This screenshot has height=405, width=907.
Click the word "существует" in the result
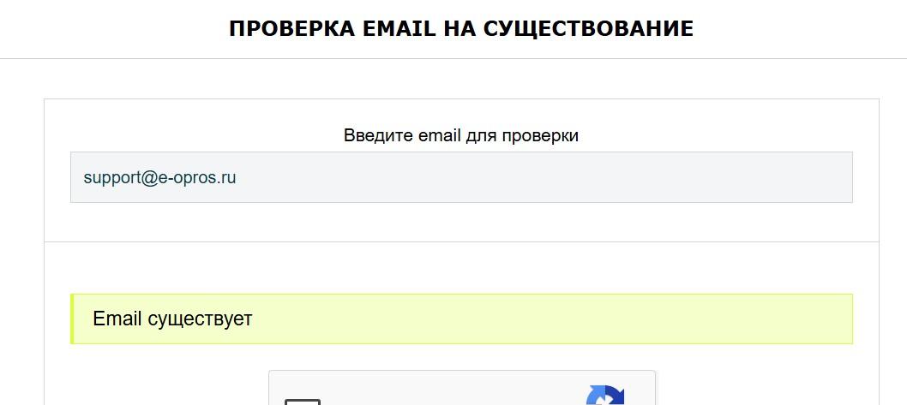click(200, 319)
